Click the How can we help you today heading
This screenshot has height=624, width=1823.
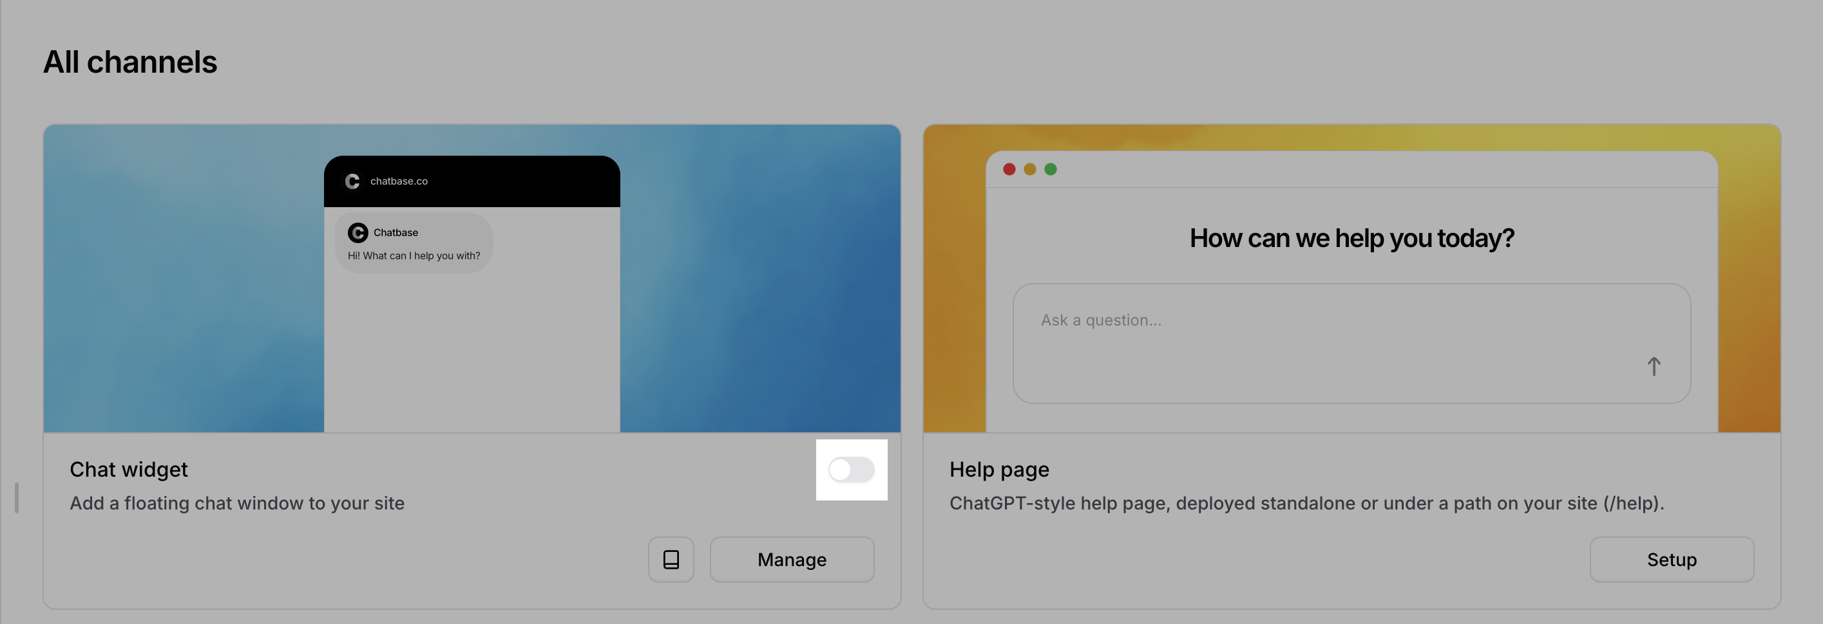pyautogui.click(x=1350, y=237)
